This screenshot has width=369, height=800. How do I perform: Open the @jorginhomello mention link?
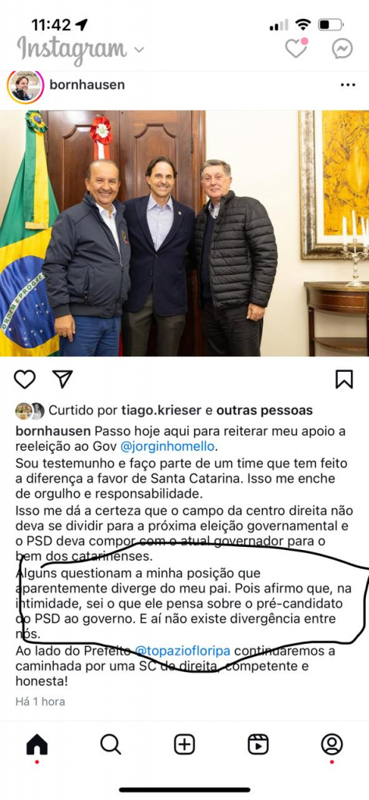click(x=168, y=447)
